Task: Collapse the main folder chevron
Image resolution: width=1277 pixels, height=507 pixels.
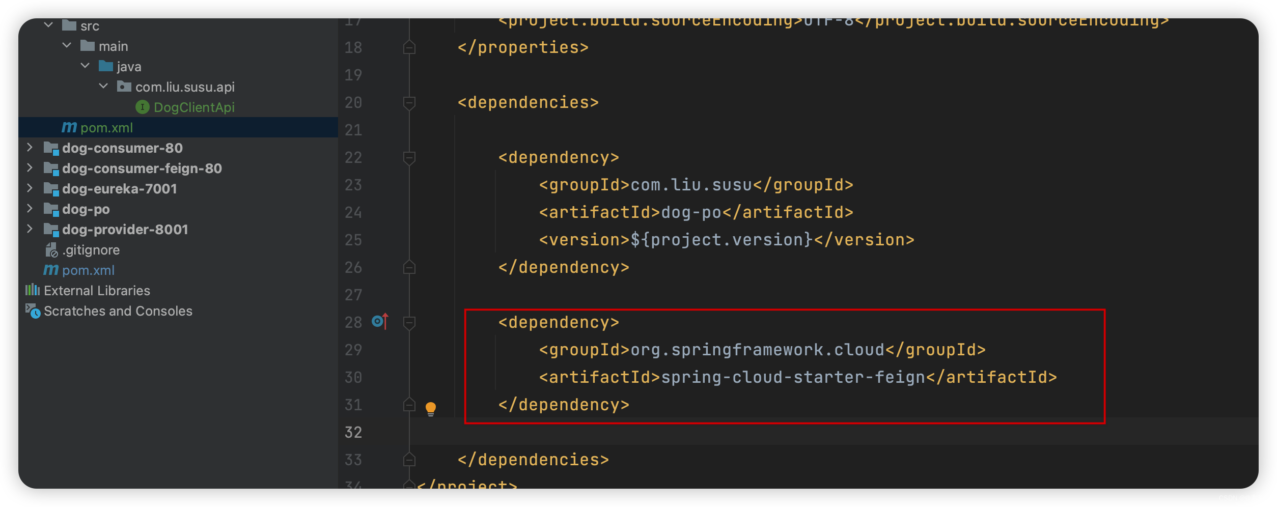Action: pyautogui.click(x=67, y=45)
